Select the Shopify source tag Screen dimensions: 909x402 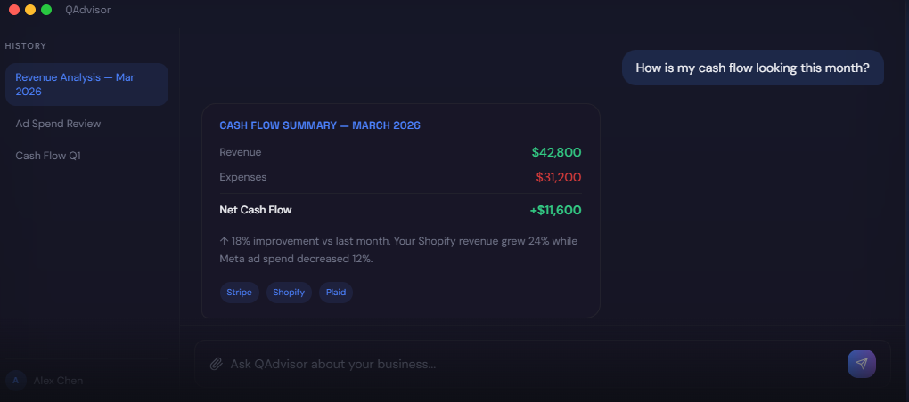[289, 293]
